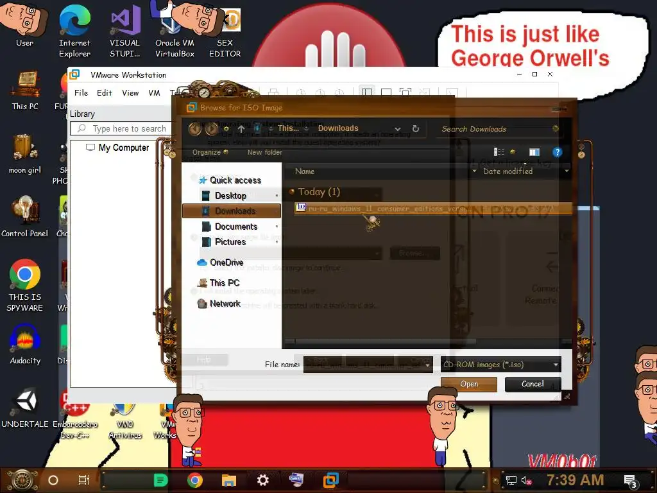Collapse the Today (1) group
Image resolution: width=657 pixels, height=493 pixels.
tap(292, 191)
